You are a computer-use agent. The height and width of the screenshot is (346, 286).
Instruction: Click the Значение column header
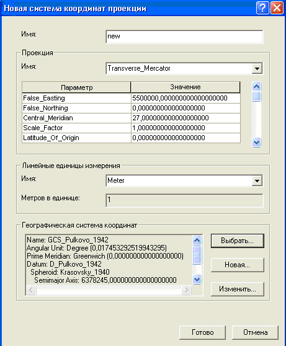pos(185,87)
